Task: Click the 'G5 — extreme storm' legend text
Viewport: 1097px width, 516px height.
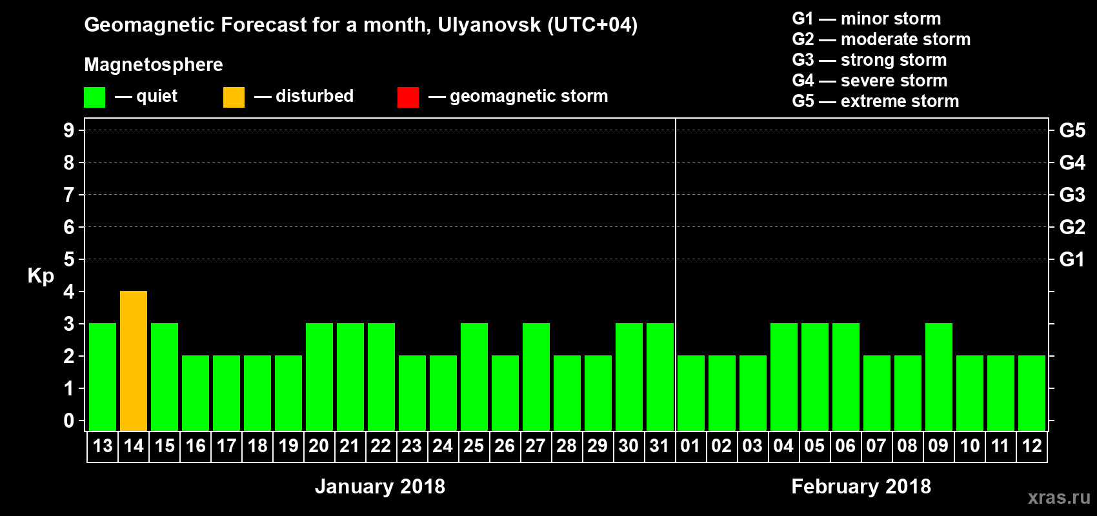Action: pos(876,101)
